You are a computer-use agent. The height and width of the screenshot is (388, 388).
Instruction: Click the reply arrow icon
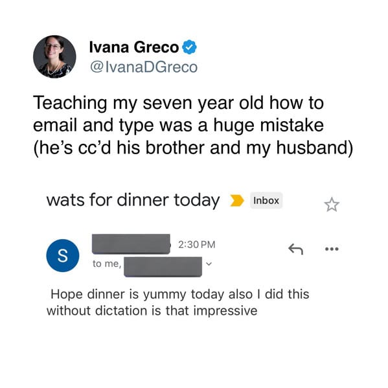coord(296,249)
